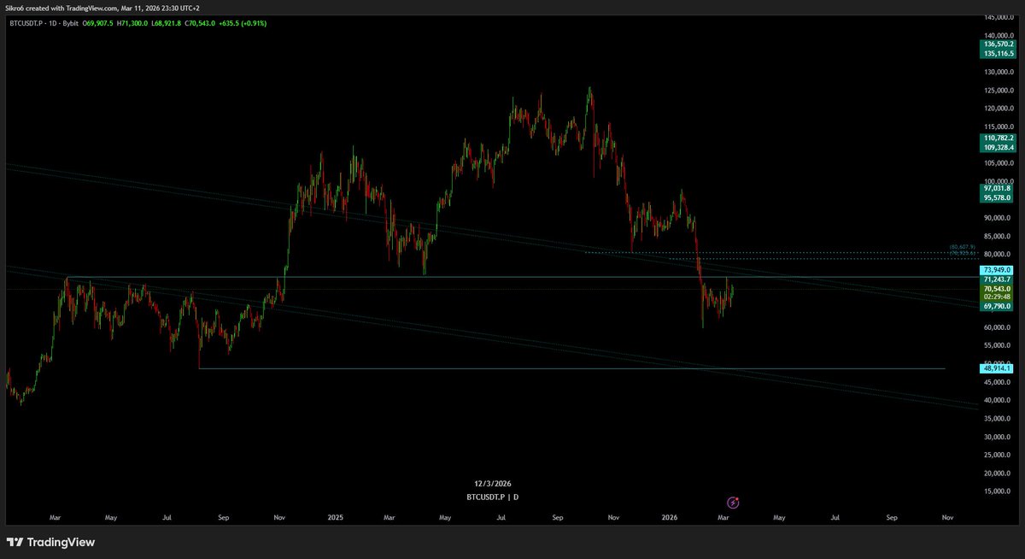Click the 15,000.0 tick on price axis
The image size is (1025, 559).
click(x=998, y=491)
